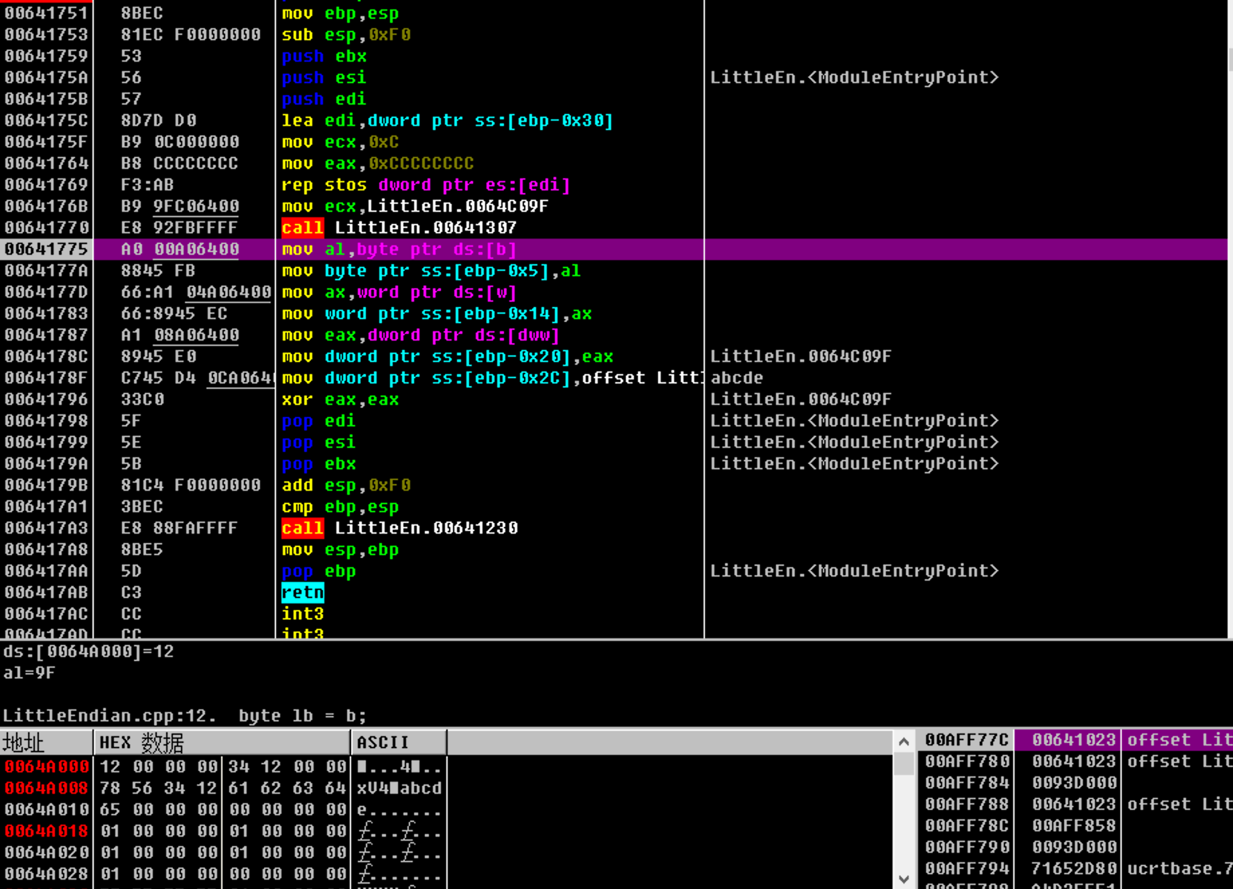Click cmp ebp,esp instruction
Viewport: 1233px width, 889px height.
340,507
